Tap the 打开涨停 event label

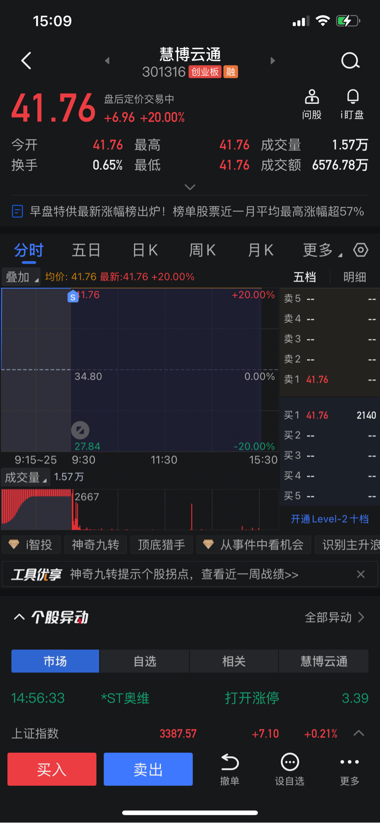(x=252, y=698)
